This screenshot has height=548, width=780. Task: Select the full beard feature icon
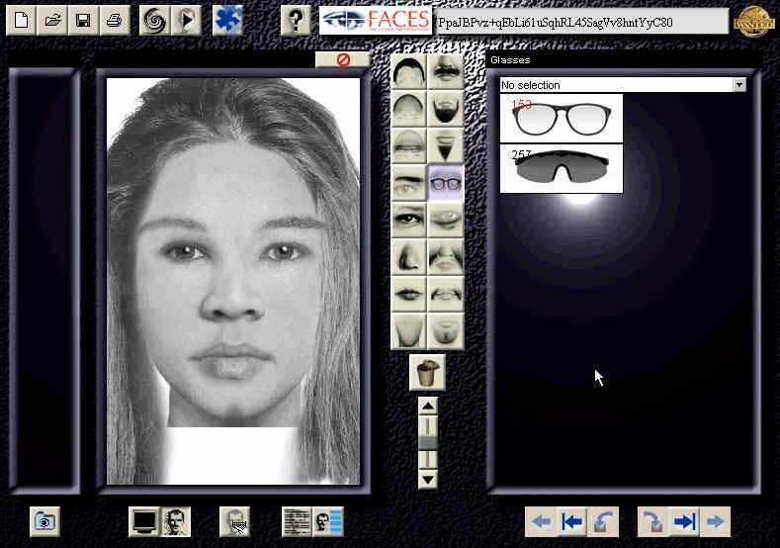[x=446, y=109]
